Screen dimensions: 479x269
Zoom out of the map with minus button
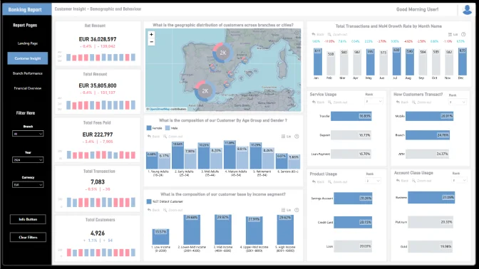(151, 42)
